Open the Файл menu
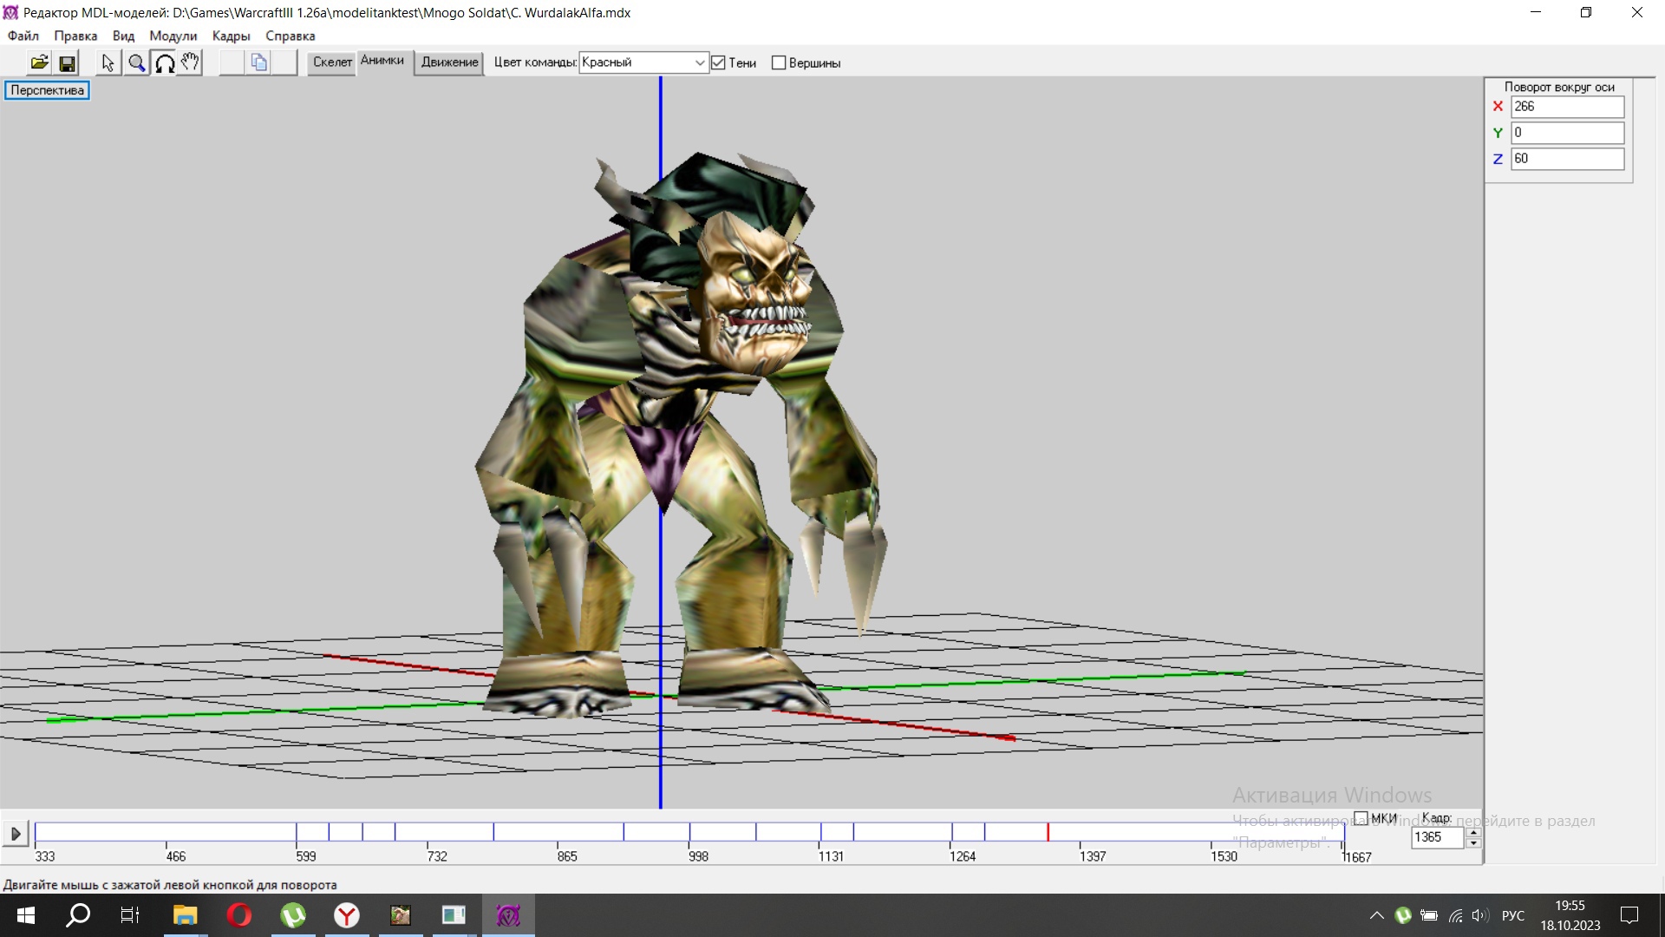The width and height of the screenshot is (1665, 937). [x=23, y=36]
